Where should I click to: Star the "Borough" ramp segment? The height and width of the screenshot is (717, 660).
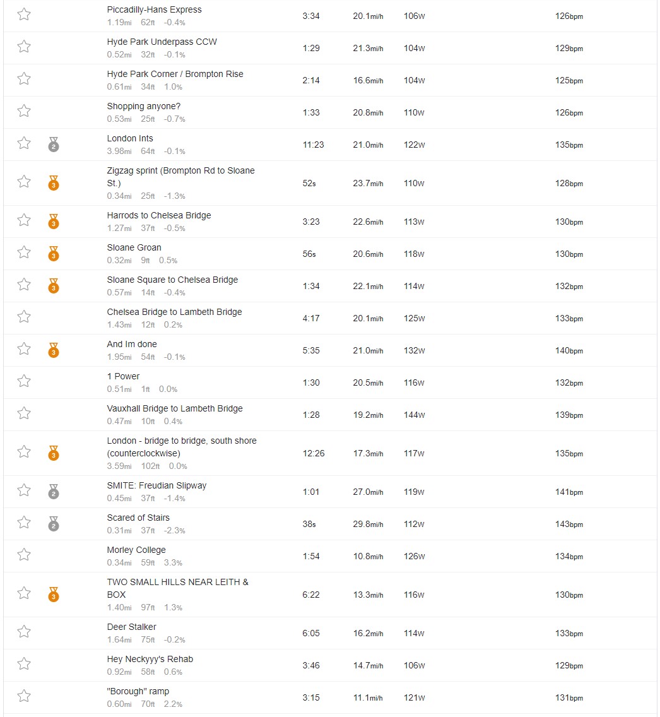(24, 696)
